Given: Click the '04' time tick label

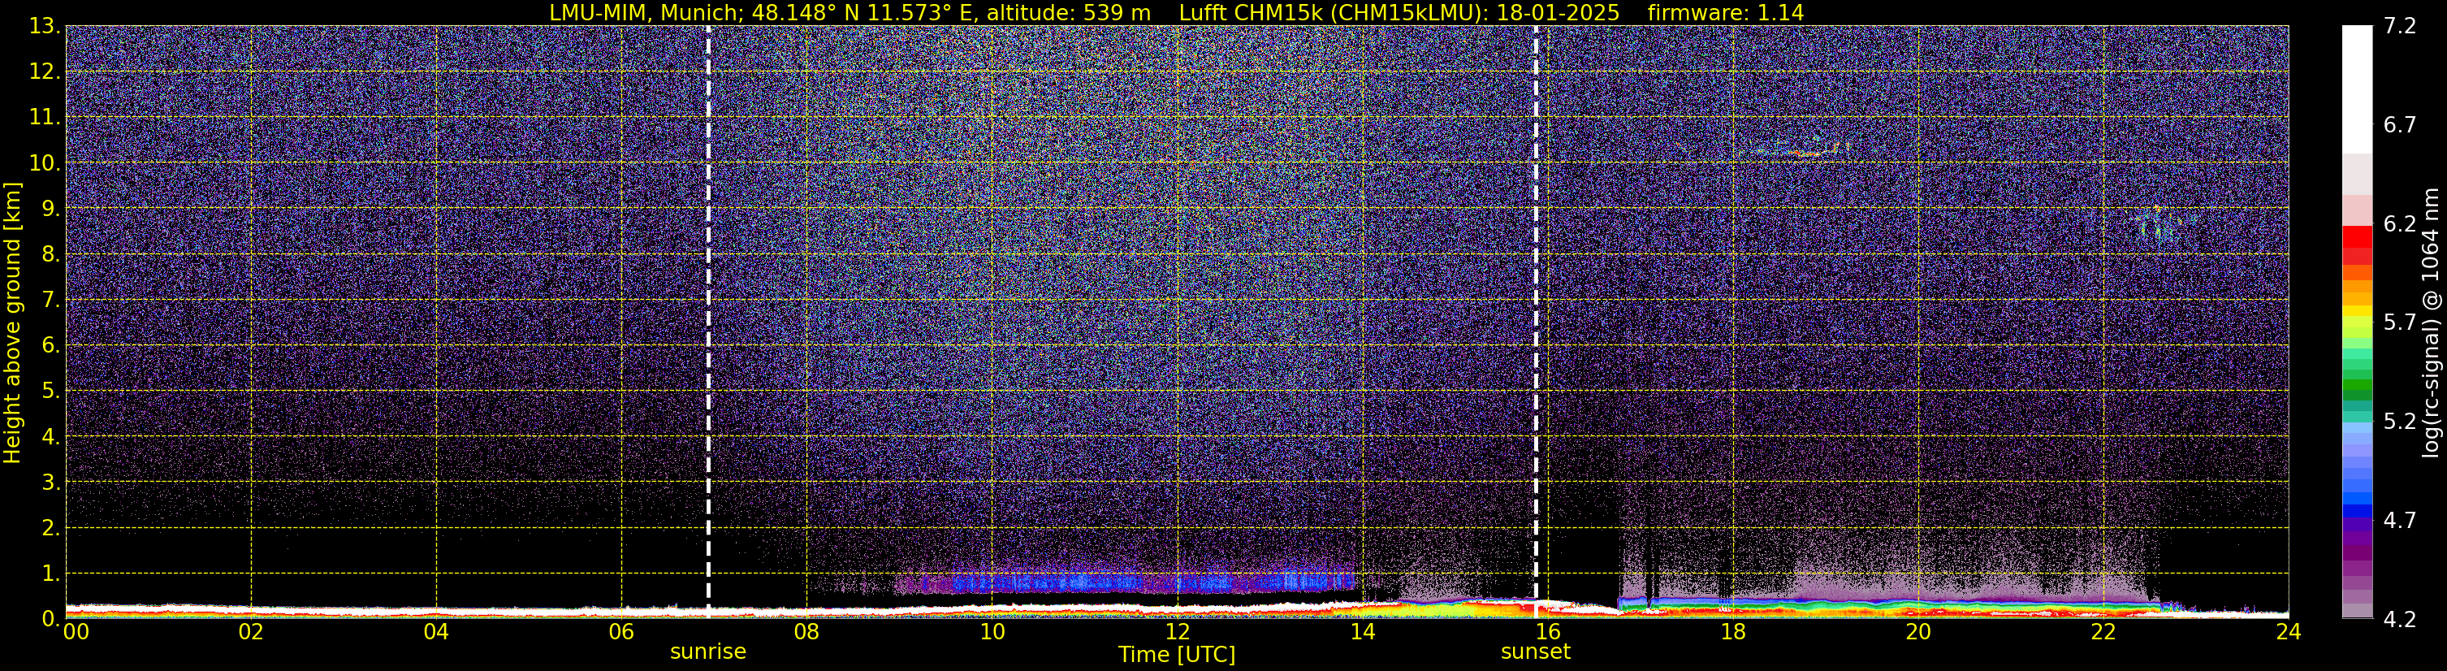Looking at the screenshot, I should pos(435,632).
